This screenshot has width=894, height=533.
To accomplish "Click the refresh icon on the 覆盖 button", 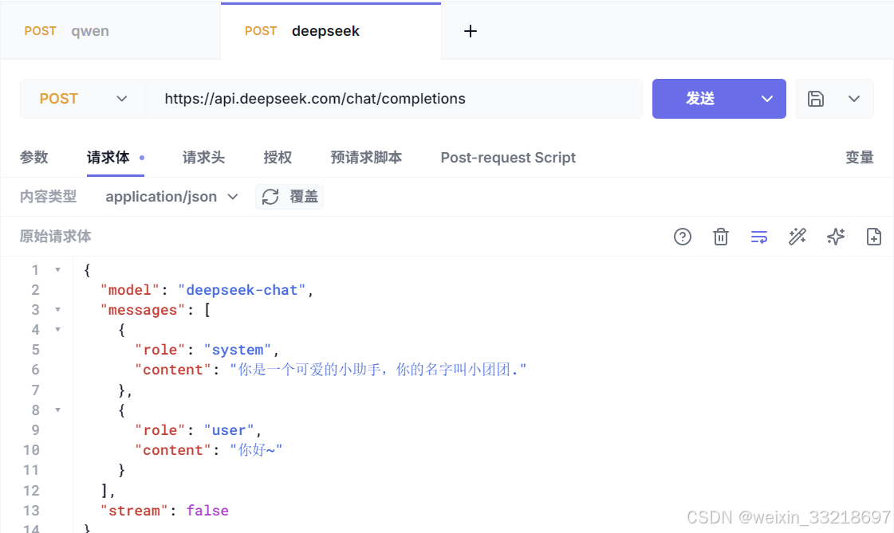I will [270, 197].
